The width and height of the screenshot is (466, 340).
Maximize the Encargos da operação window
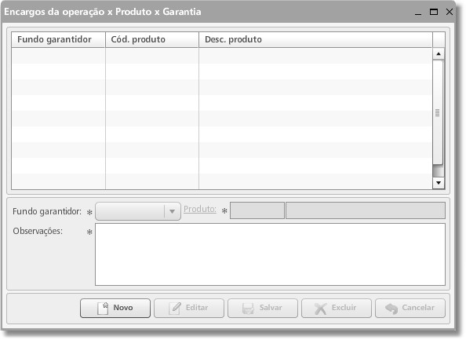pyautogui.click(x=434, y=12)
